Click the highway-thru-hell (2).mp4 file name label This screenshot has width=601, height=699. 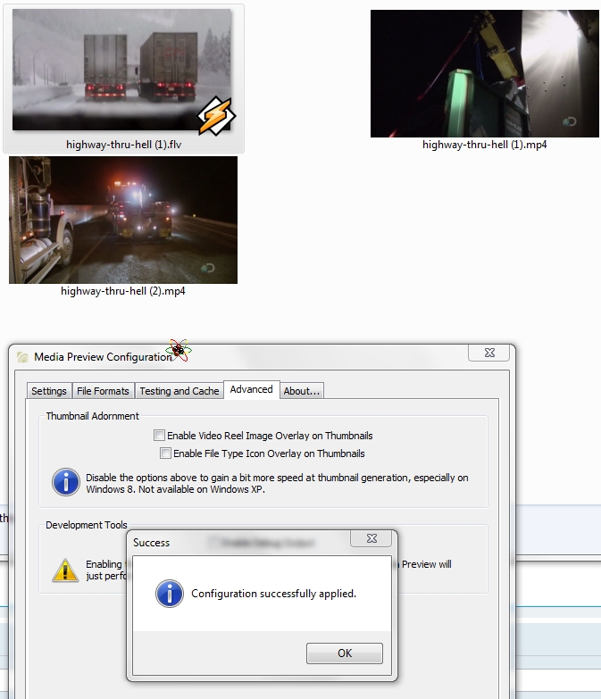123,291
